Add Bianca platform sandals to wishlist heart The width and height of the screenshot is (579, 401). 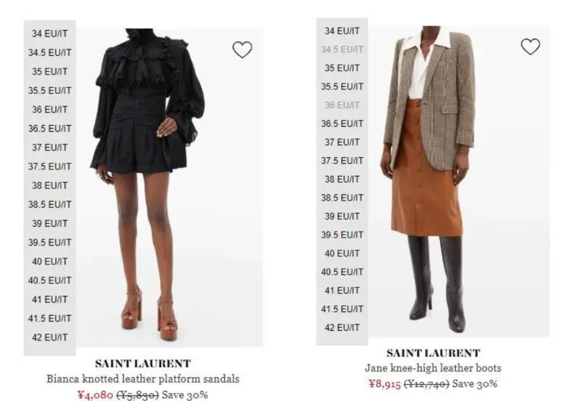click(x=242, y=49)
